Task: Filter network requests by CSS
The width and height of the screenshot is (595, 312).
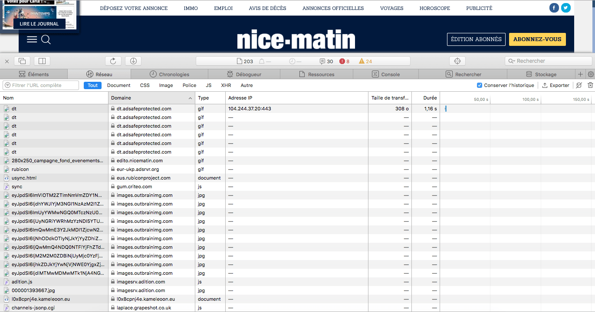Action: coord(145,85)
